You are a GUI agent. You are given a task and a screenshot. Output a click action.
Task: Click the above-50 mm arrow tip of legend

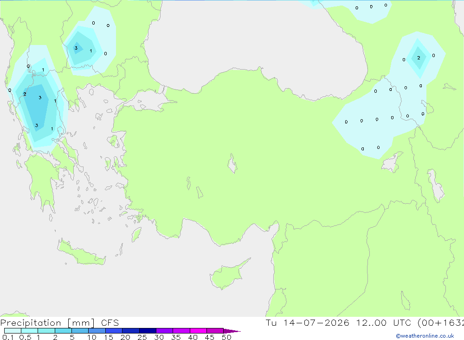click(x=232, y=331)
